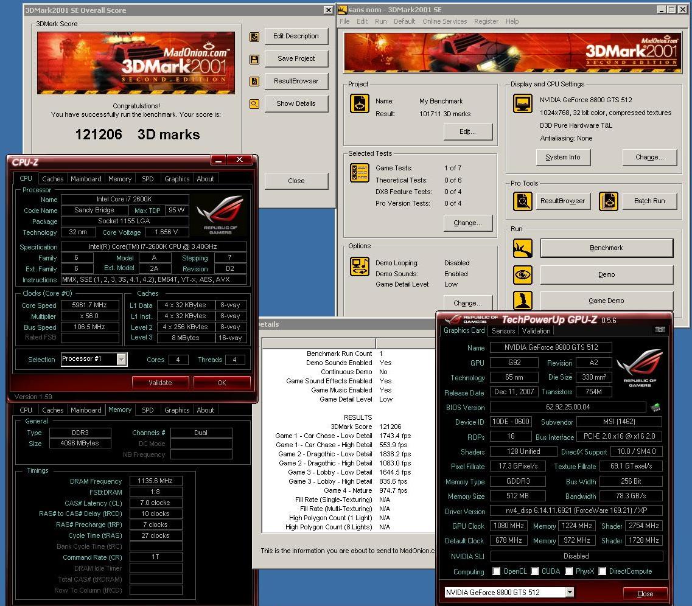Viewport: 692px width, 606px height.
Task: Click the Edit Description icon in score window
Action: pos(254,37)
